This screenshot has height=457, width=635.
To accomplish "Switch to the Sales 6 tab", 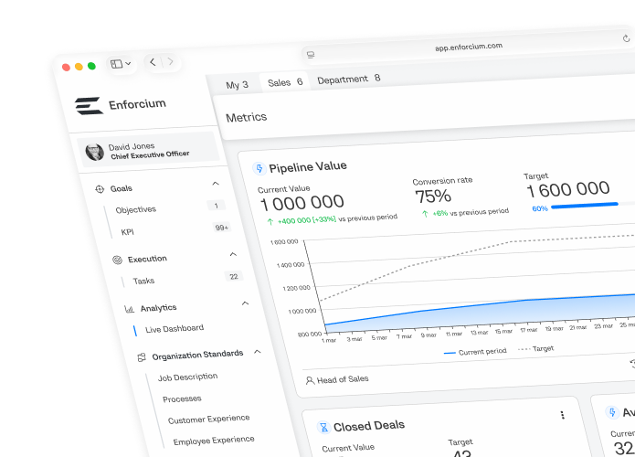I will (285, 82).
